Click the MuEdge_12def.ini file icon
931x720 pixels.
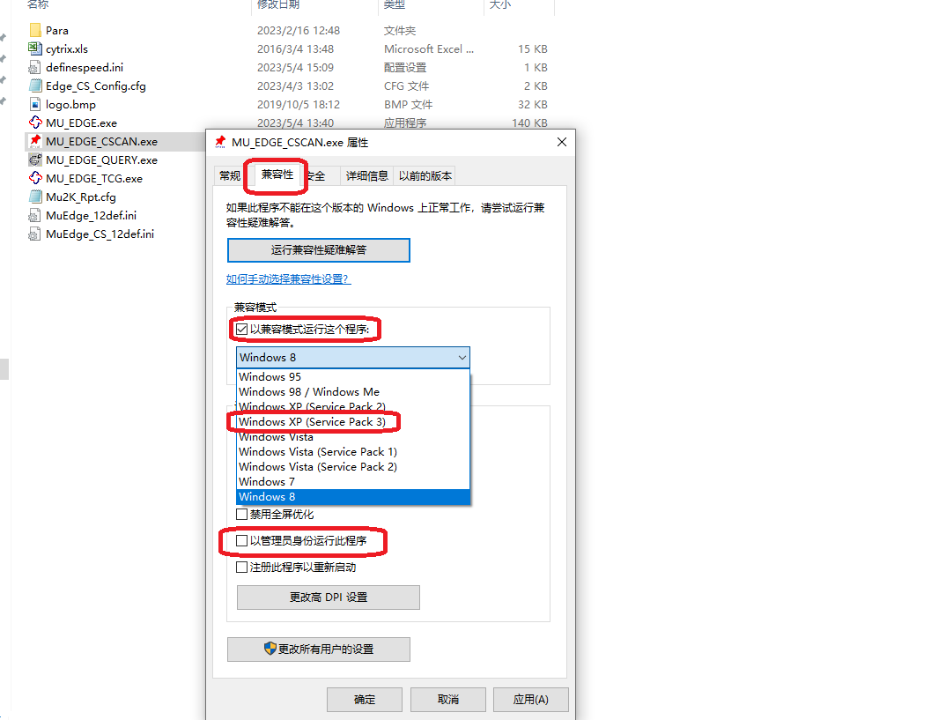click(35, 216)
